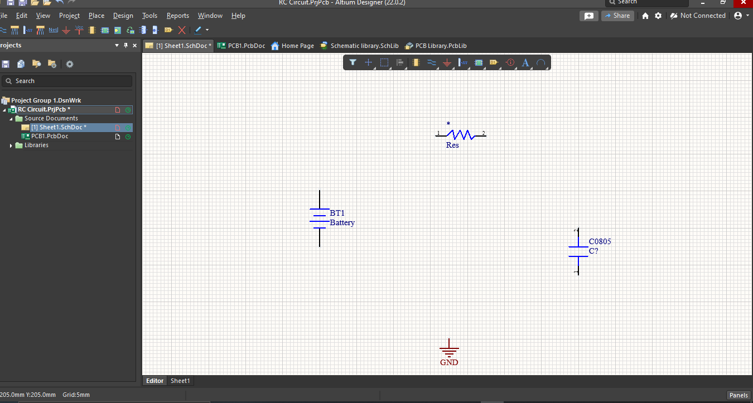
Task: Select the Place Text tool in the Active Bar
Action: pyautogui.click(x=525, y=62)
